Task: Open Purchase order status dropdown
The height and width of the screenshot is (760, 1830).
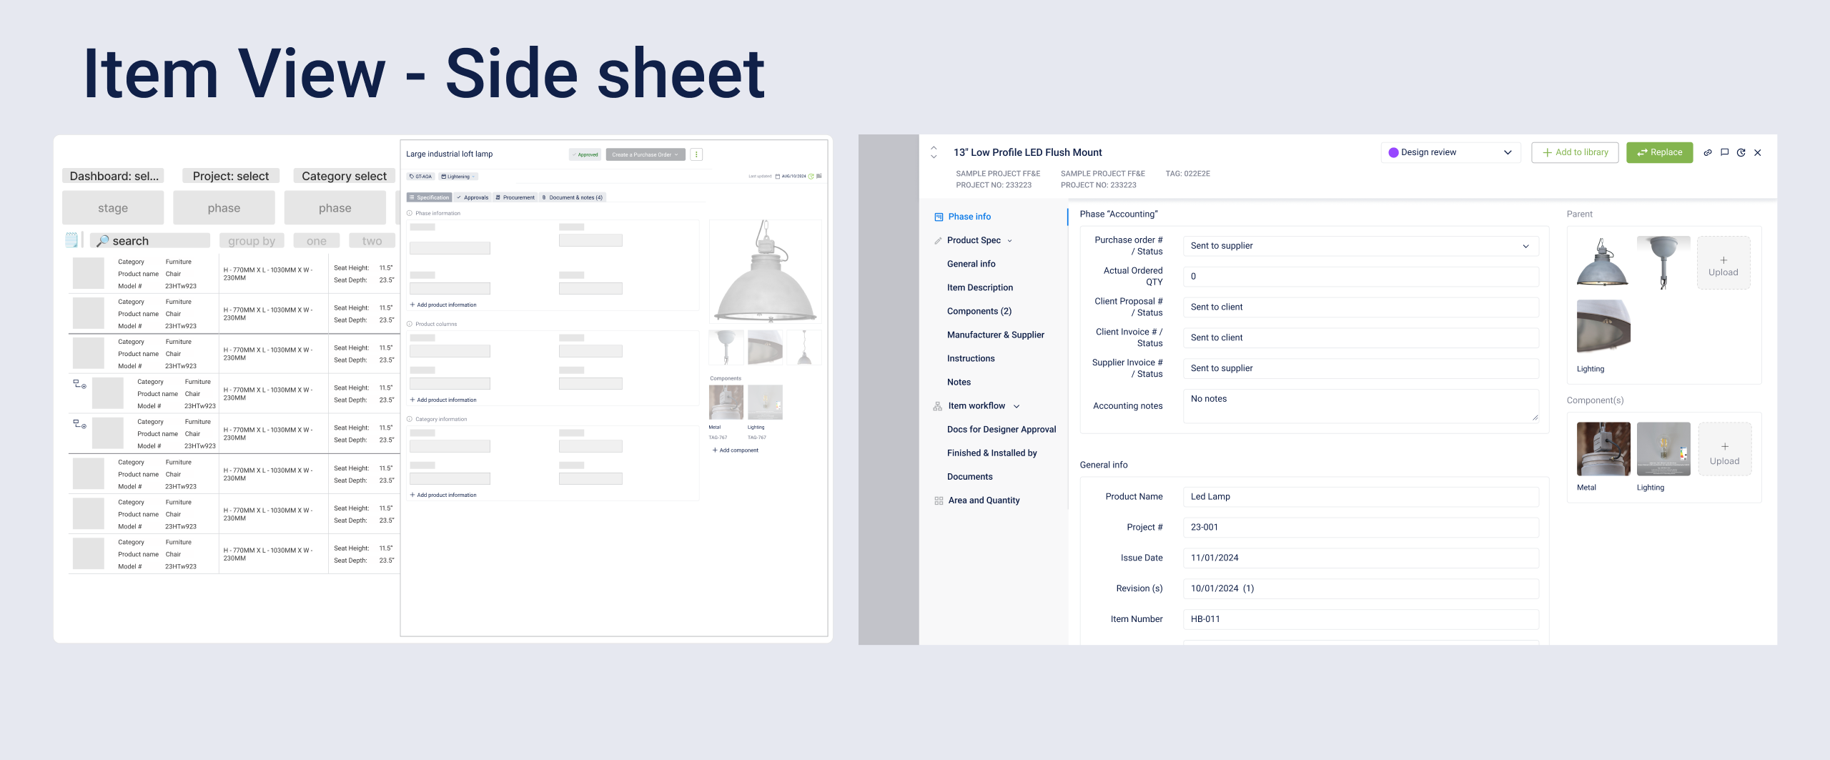Action: (1360, 246)
